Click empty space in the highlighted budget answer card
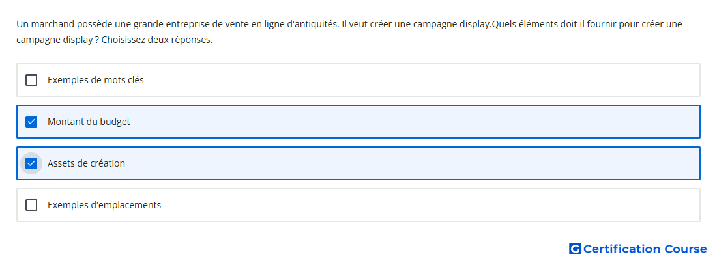The height and width of the screenshot is (261, 717). tap(411, 122)
